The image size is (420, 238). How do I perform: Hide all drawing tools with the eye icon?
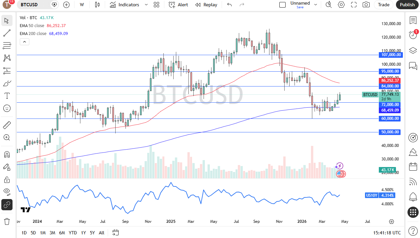7,192
